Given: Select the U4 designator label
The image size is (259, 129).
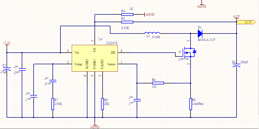Looking at the screenshot, I should tap(100, 39).
